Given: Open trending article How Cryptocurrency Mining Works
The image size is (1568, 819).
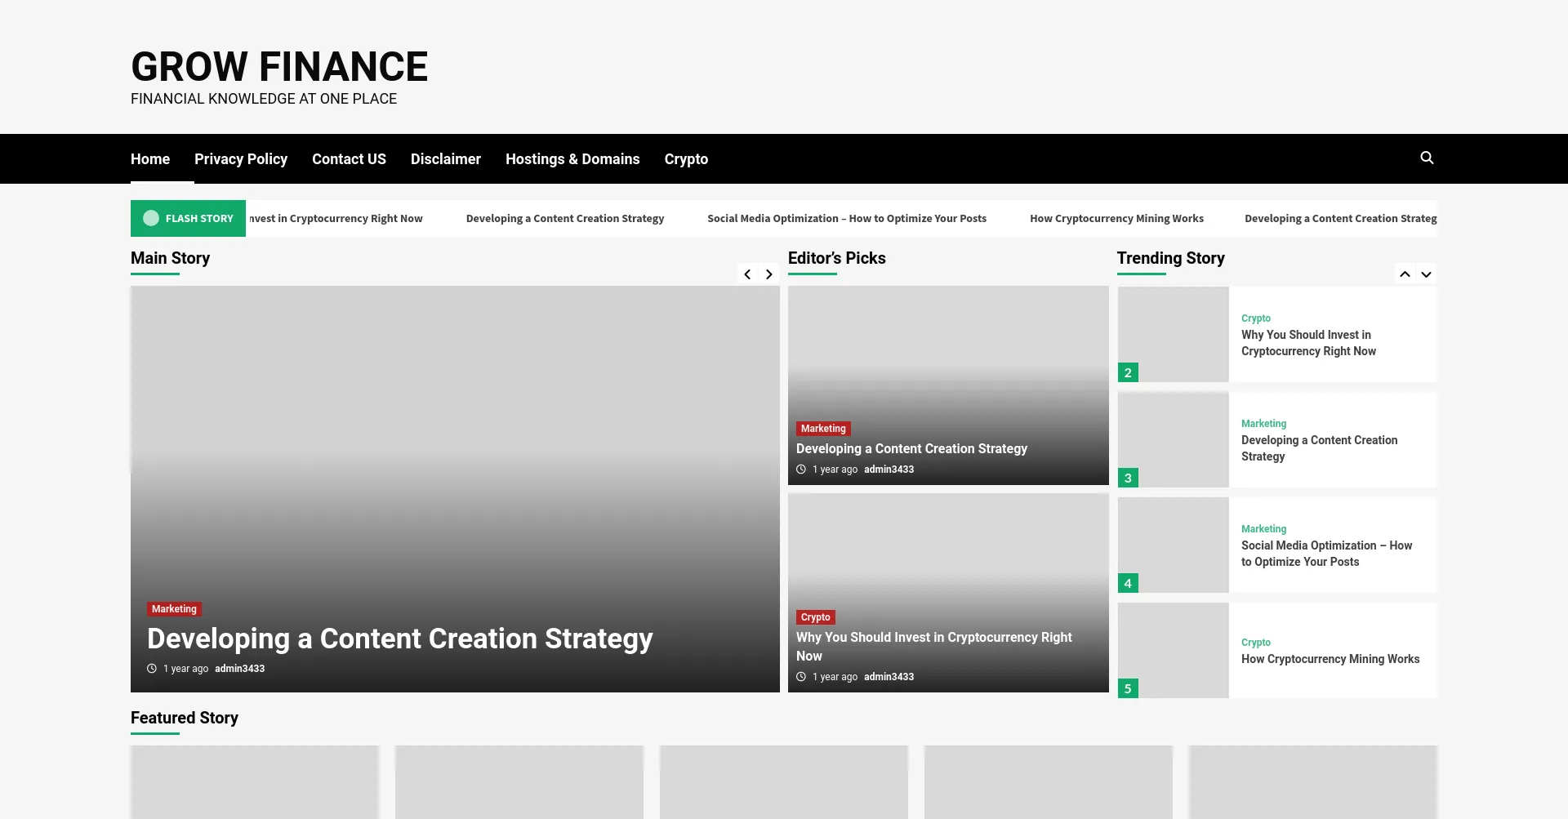Looking at the screenshot, I should (1330, 659).
